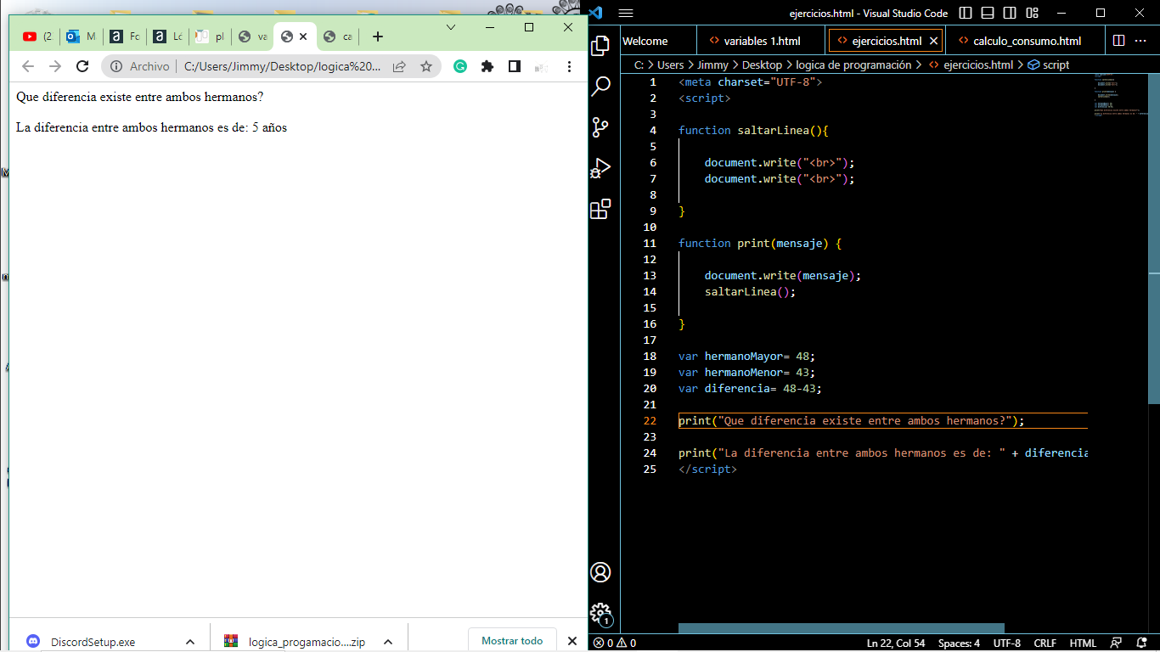Image resolution: width=1160 pixels, height=652 pixels.
Task: Share this page from the address bar
Action: [399, 66]
